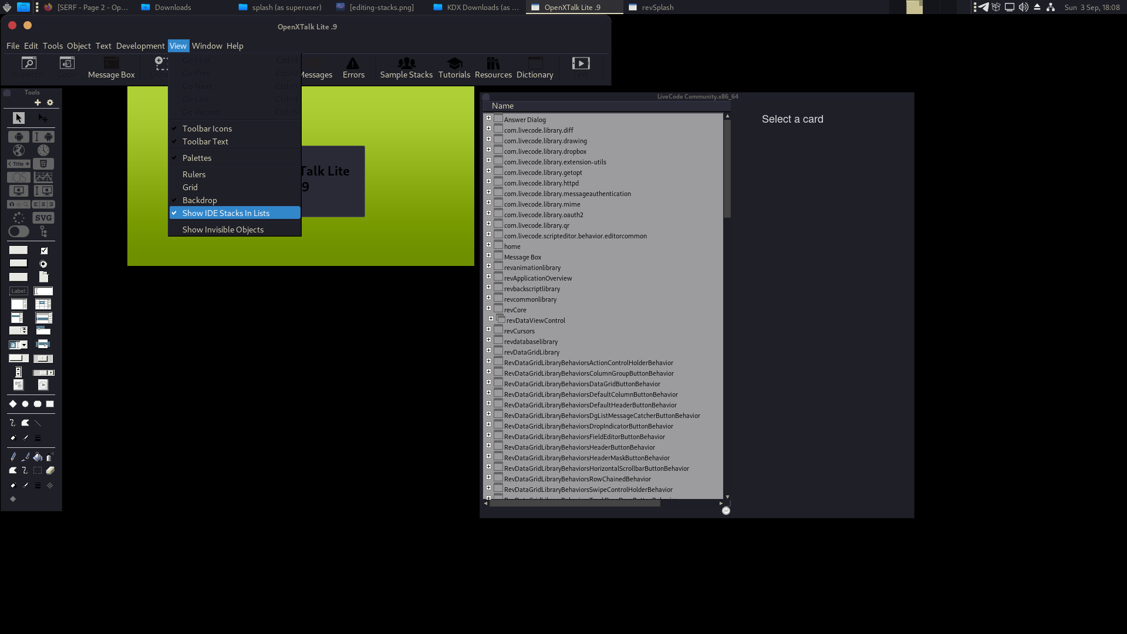Screen dimensions: 1127x634
Task: Click vertical scrollbar thumb in stack list
Action: [x=727, y=168]
